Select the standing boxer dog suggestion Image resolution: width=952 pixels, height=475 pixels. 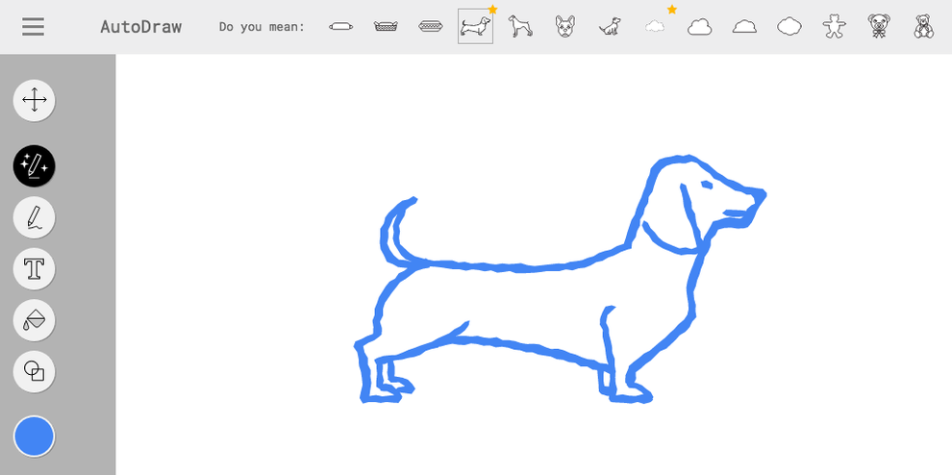[520, 27]
